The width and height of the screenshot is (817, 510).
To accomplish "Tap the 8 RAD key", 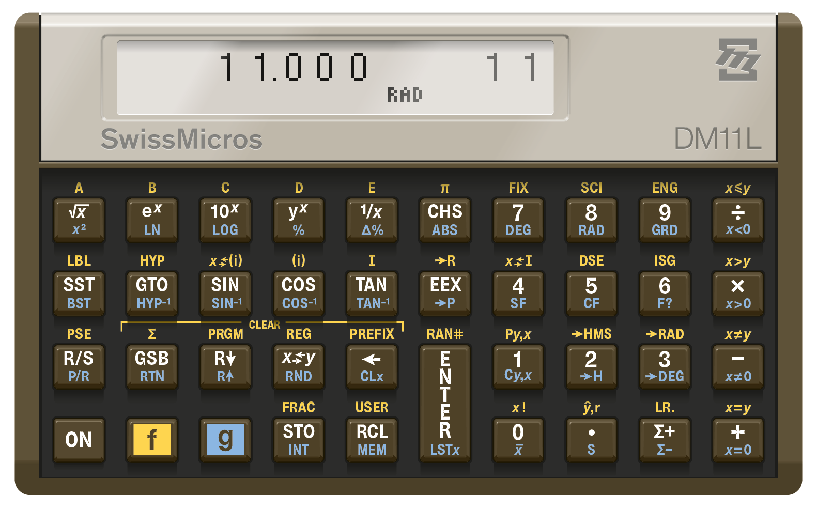I will point(592,220).
